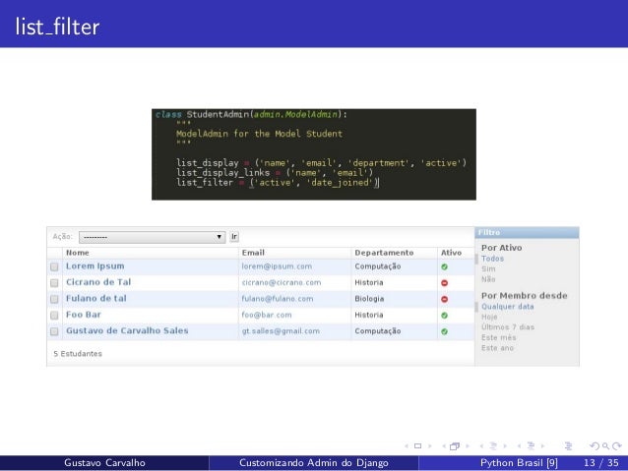The height and width of the screenshot is (471, 628).
Task: Filter by Últimos 7 dias
Action: pyautogui.click(x=508, y=326)
